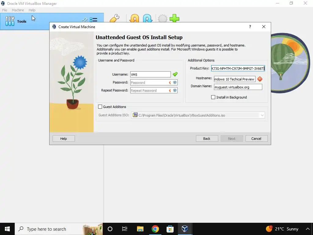Click the Hostname input field
This screenshot has height=235, width=313.
pos(234,79)
